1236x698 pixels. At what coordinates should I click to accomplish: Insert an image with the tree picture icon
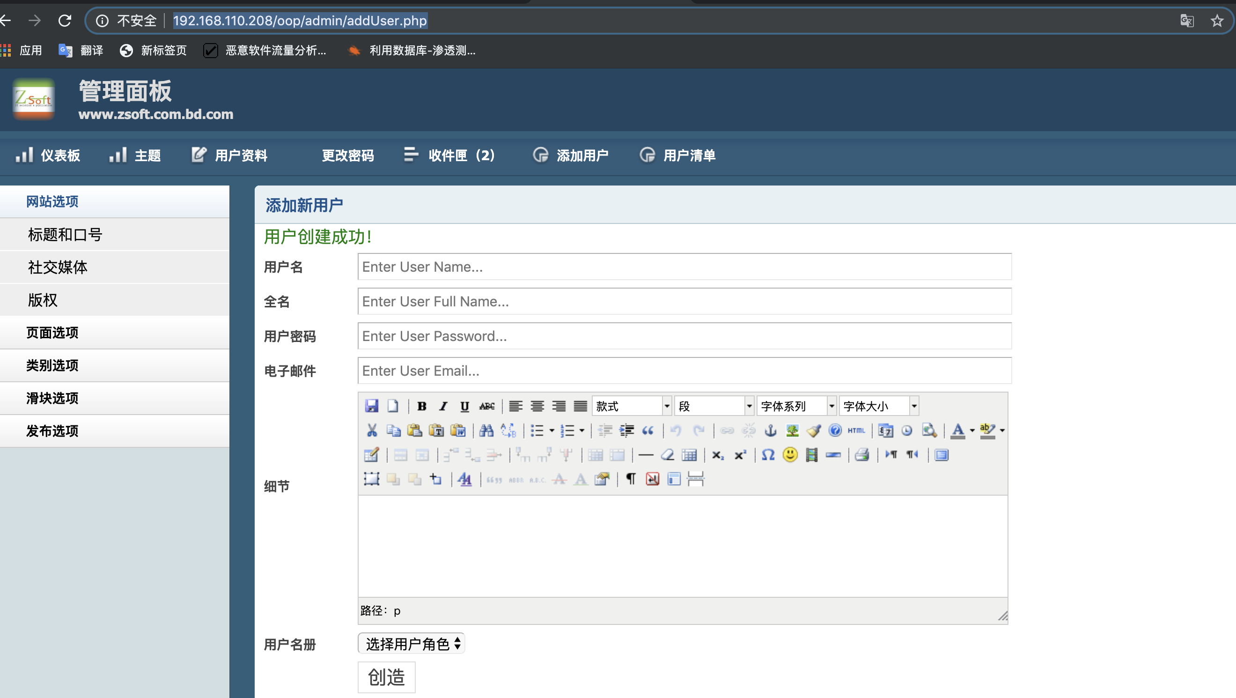coord(792,431)
